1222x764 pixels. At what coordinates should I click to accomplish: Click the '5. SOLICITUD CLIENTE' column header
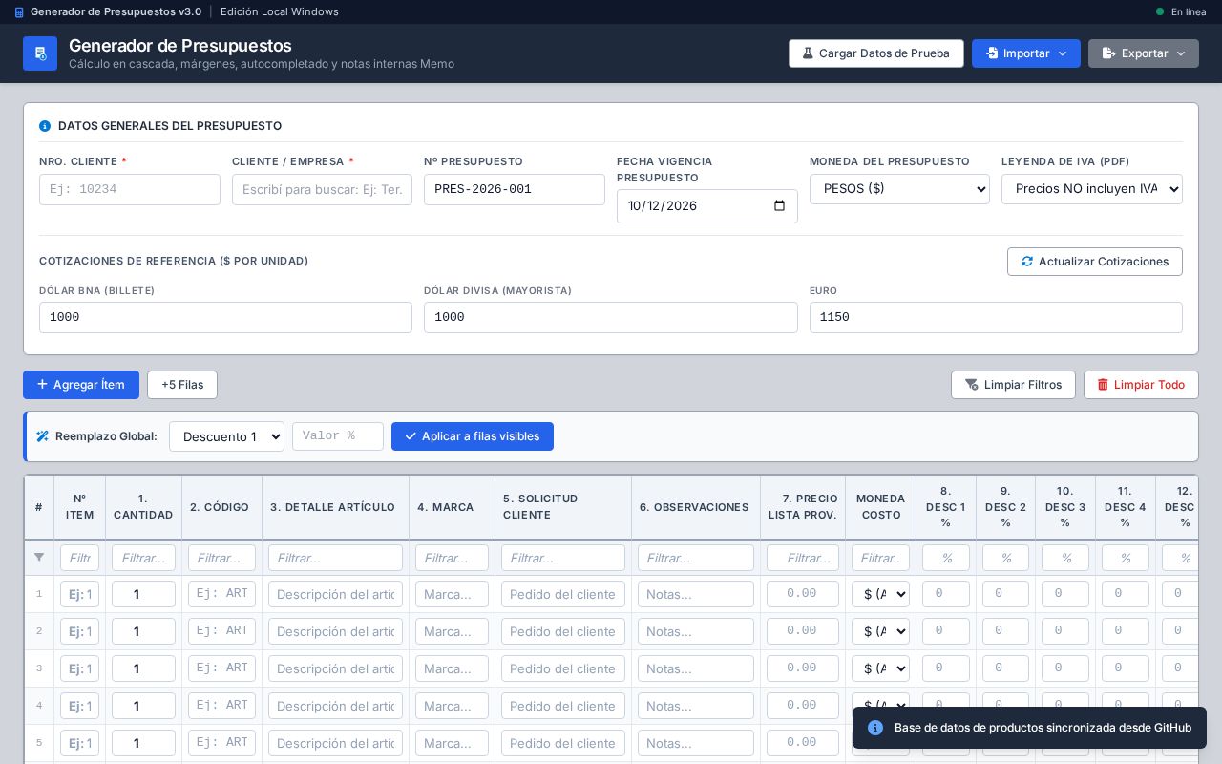click(x=563, y=507)
